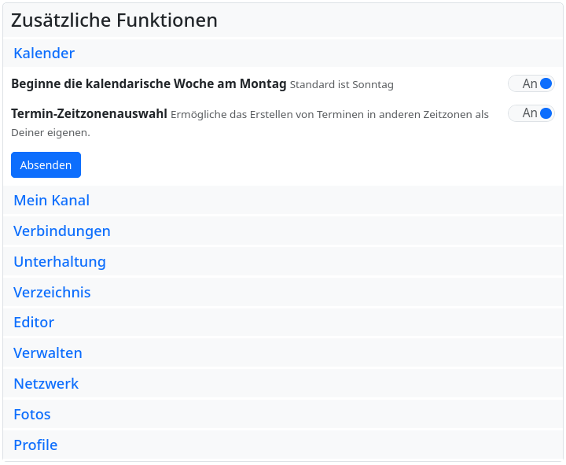Collapse the Kalender section
The height and width of the screenshot is (465, 566).
tap(44, 54)
